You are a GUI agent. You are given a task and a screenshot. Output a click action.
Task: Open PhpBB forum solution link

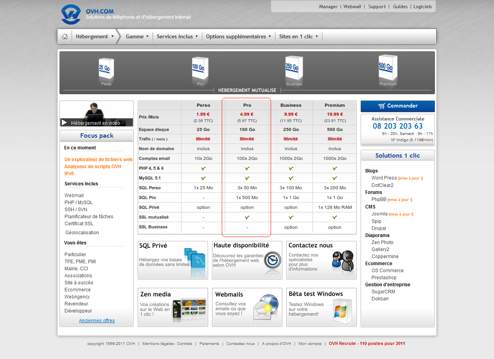(379, 199)
